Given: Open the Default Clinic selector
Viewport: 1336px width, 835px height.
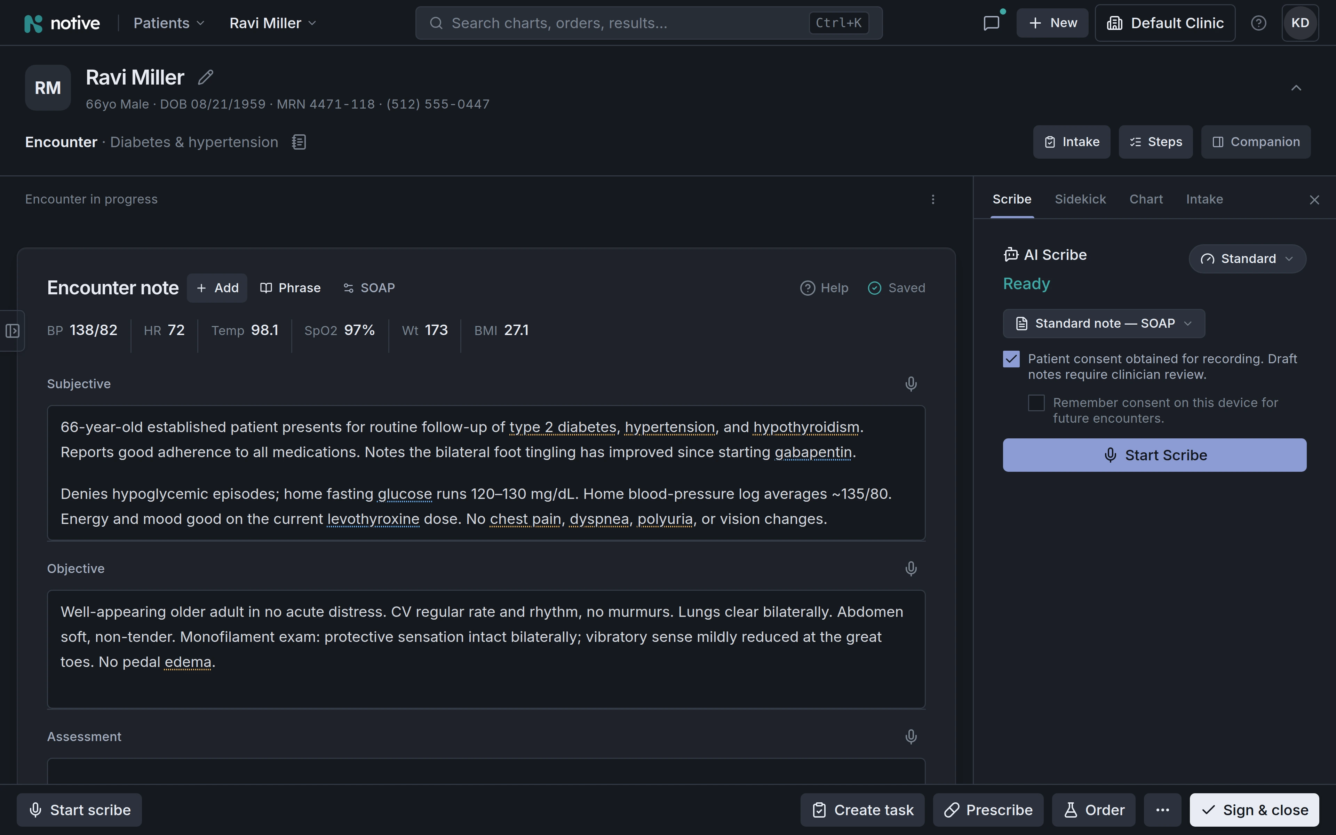Looking at the screenshot, I should coord(1165,23).
